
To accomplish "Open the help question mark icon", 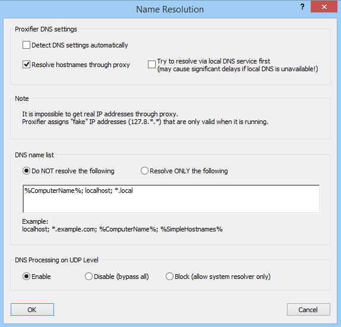I will [302, 7].
